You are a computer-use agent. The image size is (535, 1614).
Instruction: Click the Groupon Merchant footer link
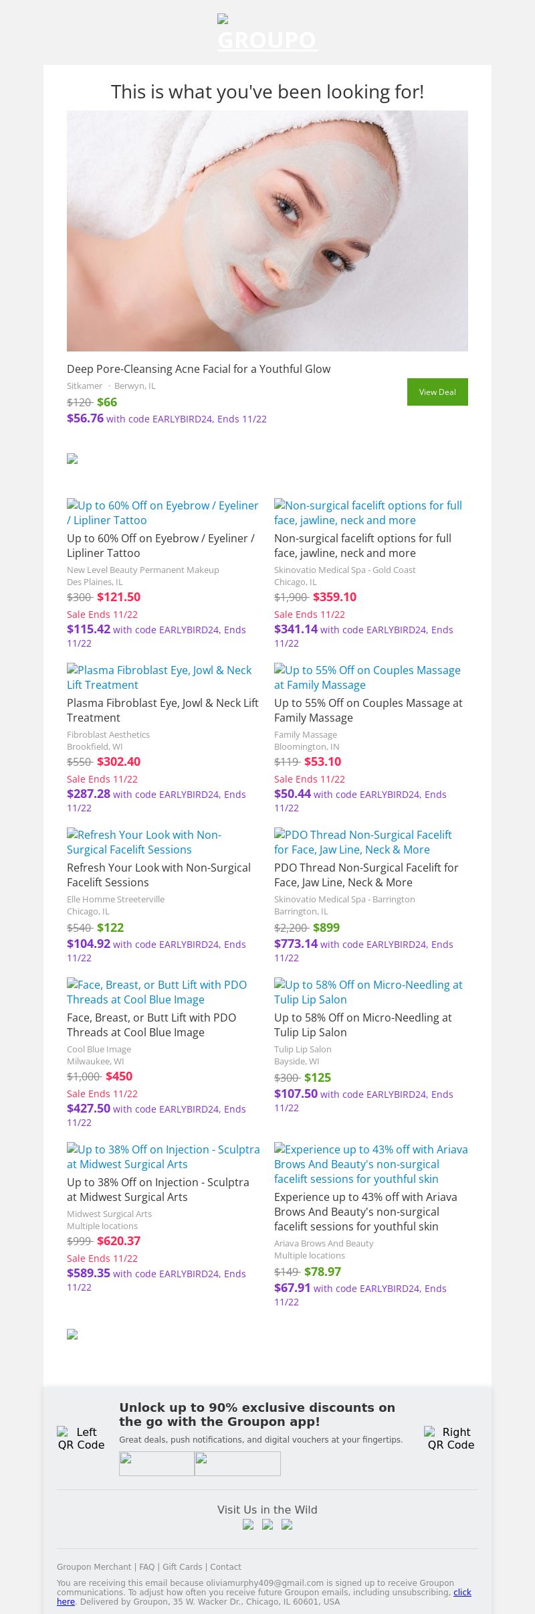(94, 1567)
